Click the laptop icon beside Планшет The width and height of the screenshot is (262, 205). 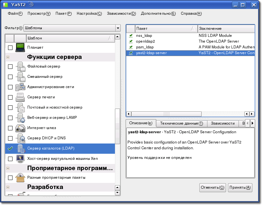pyautogui.click(x=20, y=47)
